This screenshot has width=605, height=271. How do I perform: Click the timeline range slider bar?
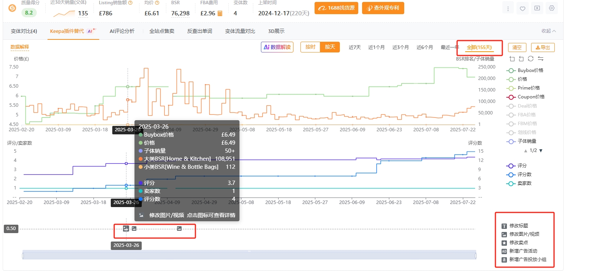(x=249, y=255)
